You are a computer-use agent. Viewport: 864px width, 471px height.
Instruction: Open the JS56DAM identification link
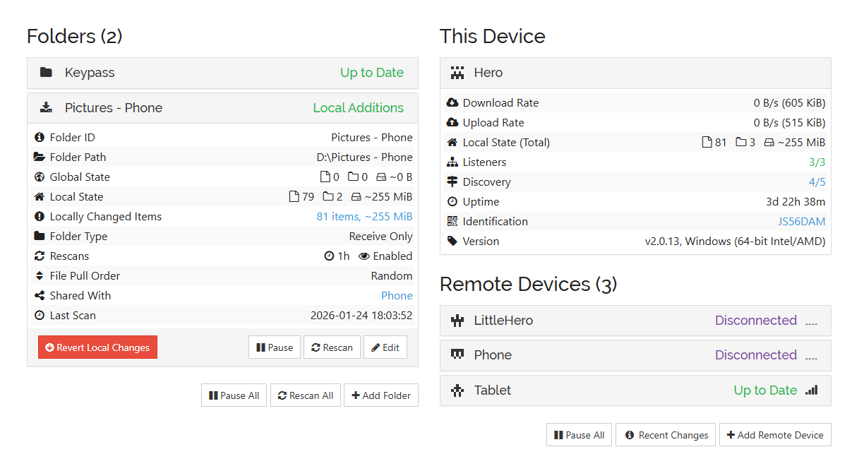[801, 222]
